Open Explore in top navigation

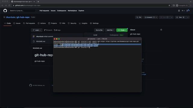(81, 11)
